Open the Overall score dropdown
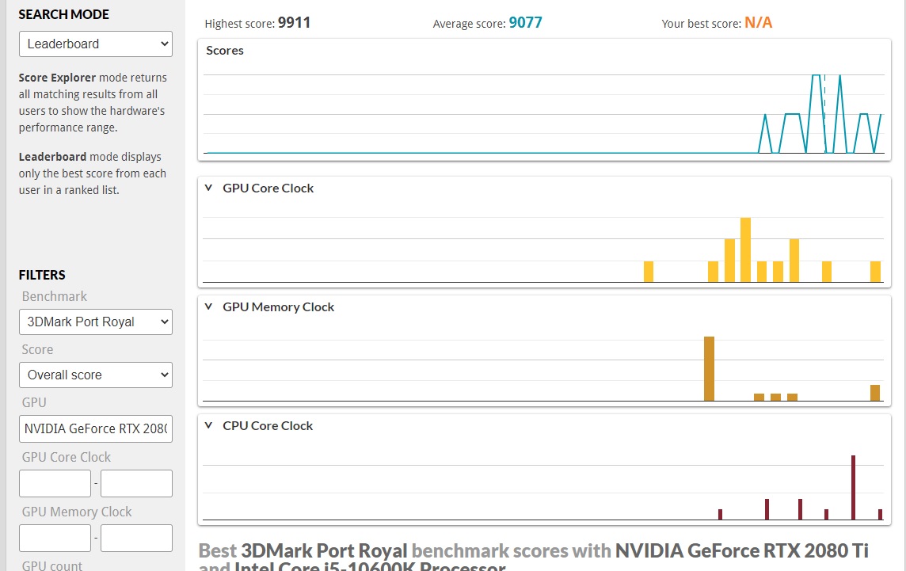 coord(95,375)
